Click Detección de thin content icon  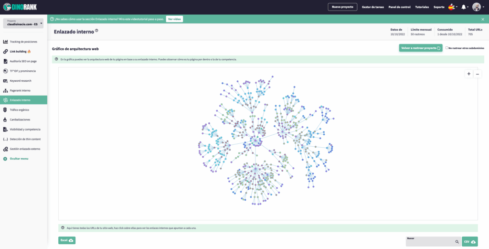click(5, 139)
